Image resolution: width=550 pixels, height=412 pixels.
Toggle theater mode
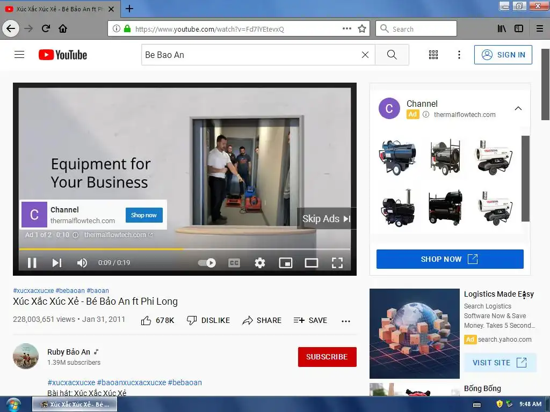(x=312, y=263)
